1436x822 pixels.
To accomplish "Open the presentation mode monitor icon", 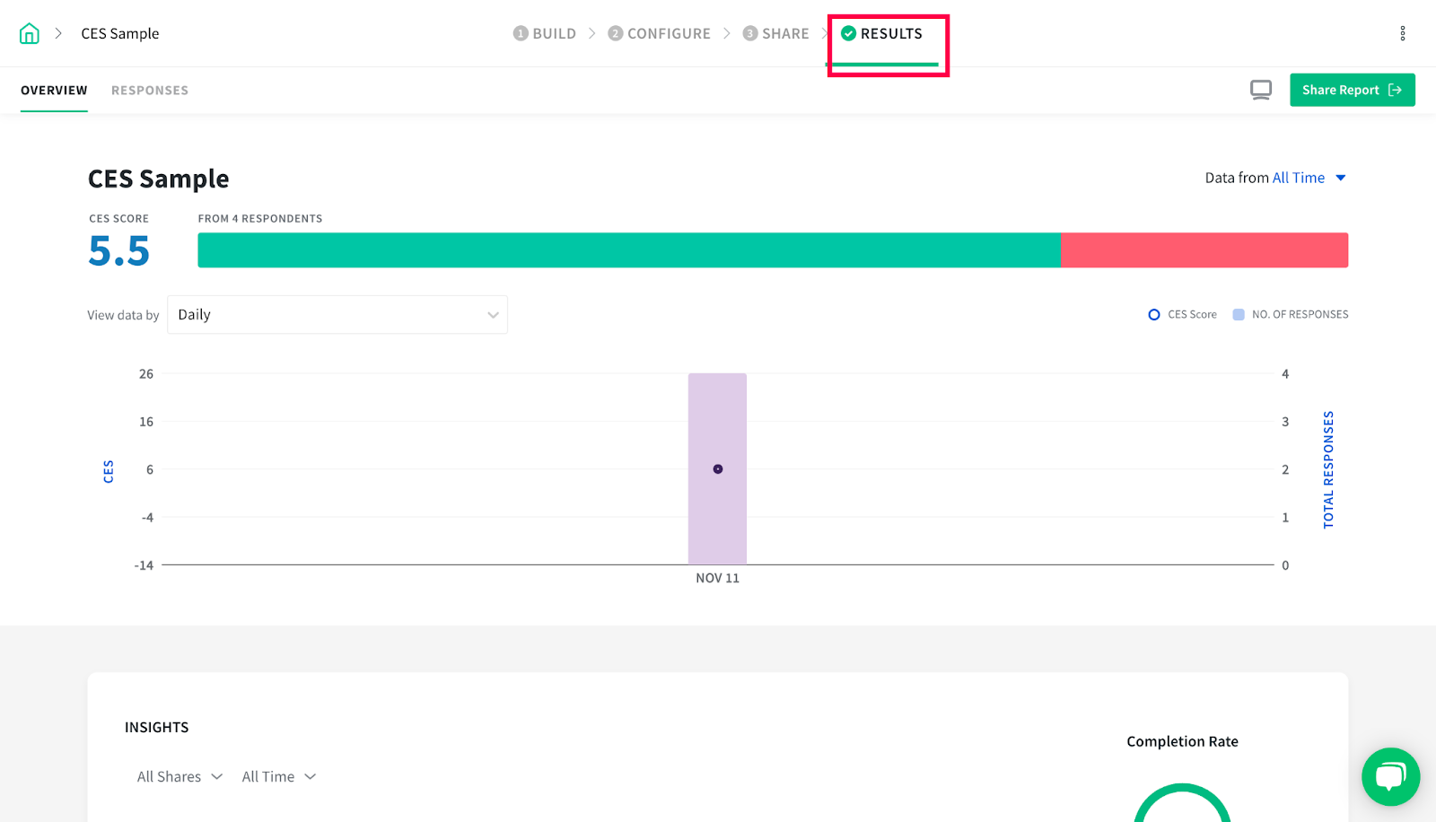I will [x=1261, y=90].
